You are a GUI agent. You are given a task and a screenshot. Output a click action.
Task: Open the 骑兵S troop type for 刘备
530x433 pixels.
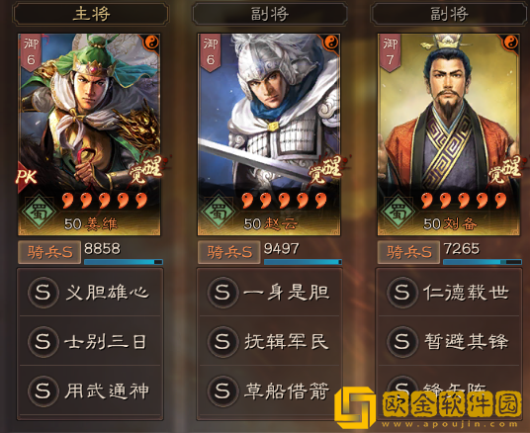408,252
